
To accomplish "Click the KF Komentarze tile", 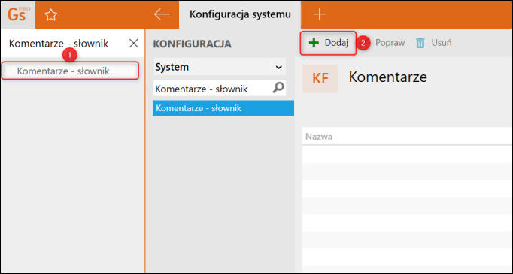I will click(x=320, y=79).
